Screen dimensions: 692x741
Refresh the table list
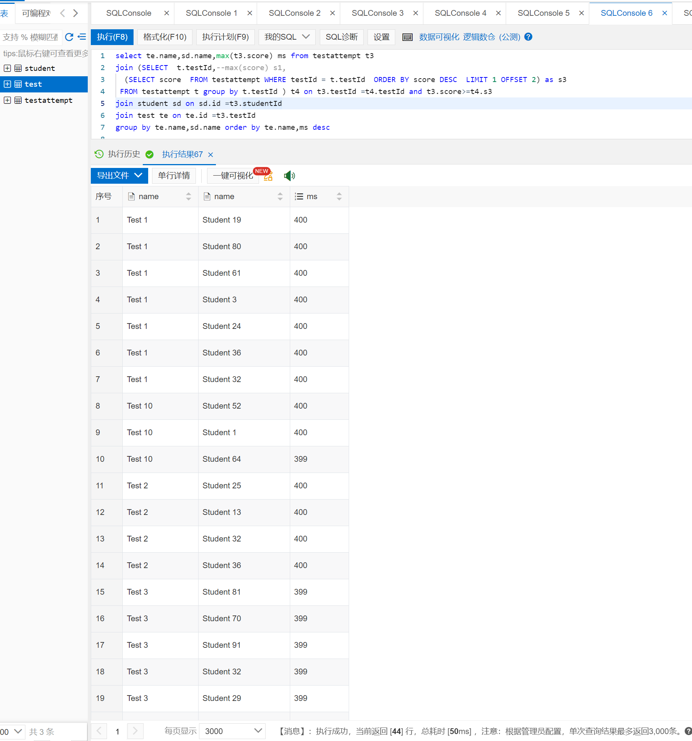click(x=69, y=37)
